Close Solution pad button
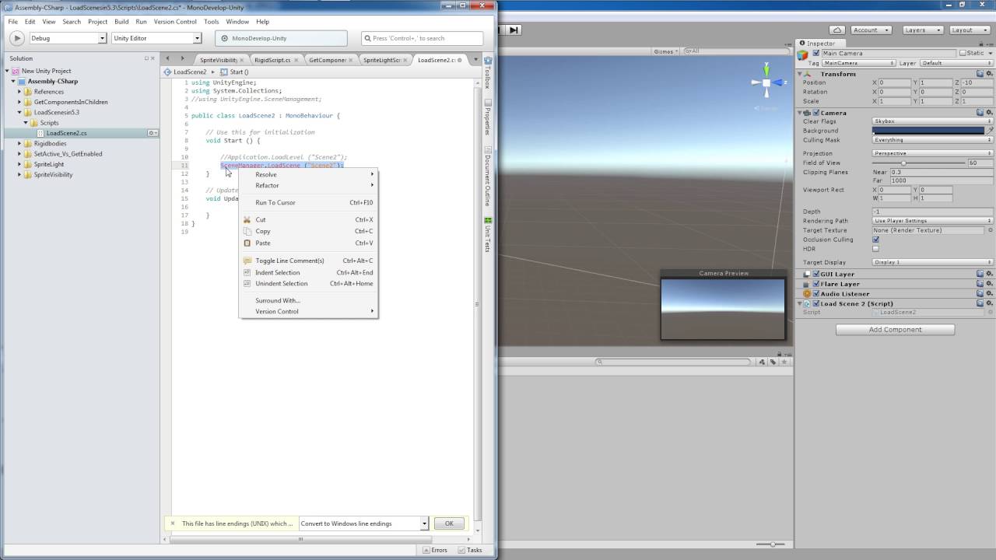 pyautogui.click(x=153, y=58)
